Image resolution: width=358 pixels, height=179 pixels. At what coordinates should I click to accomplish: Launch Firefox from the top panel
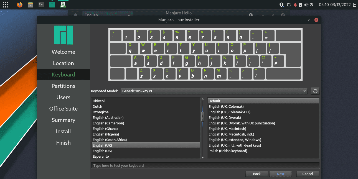(x=19, y=5)
